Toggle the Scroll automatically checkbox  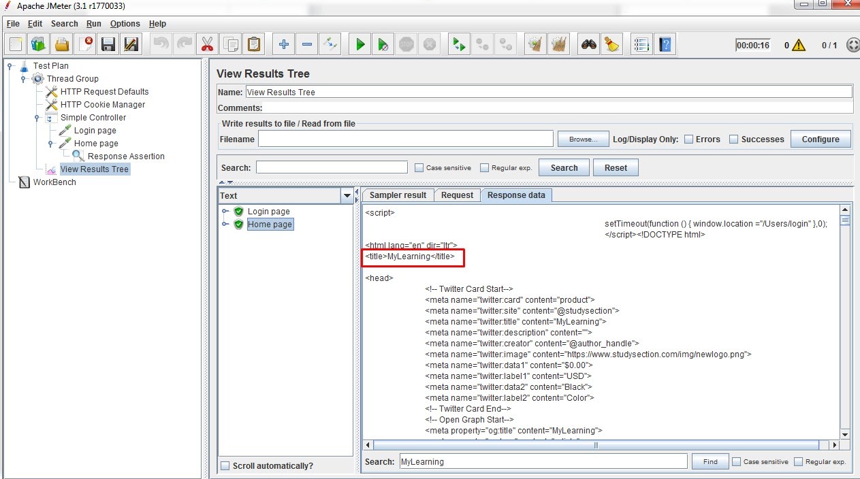(225, 466)
